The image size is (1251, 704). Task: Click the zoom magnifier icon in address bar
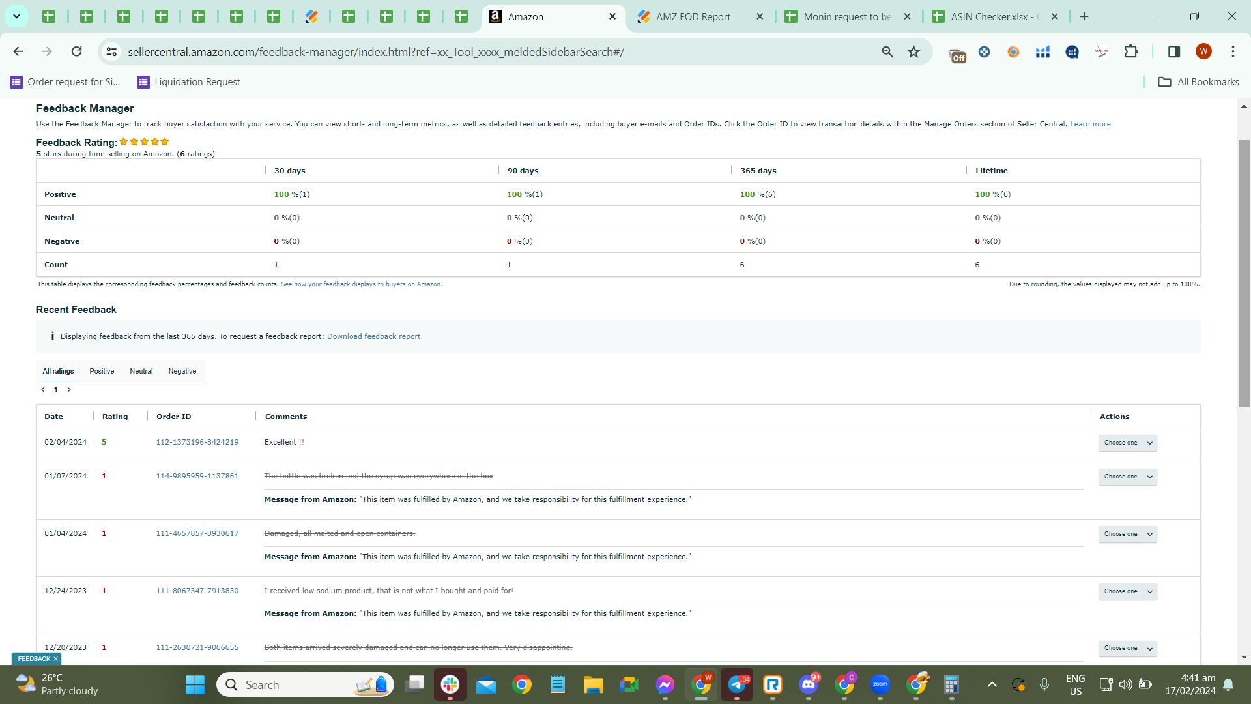[887, 51]
